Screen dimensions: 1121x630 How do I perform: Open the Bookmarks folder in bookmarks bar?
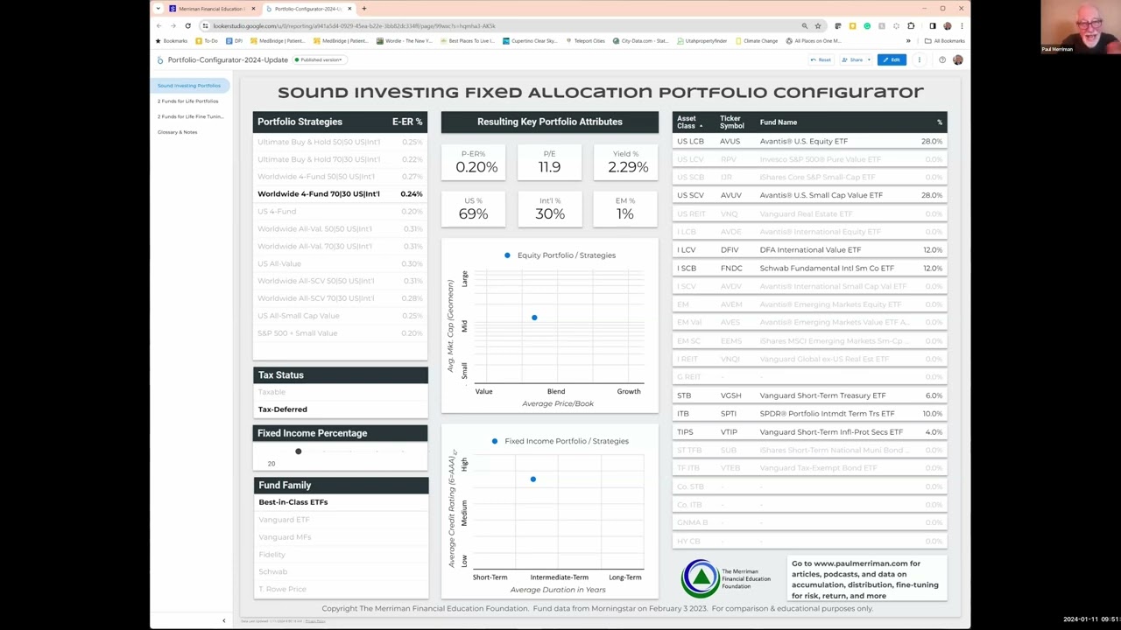coord(172,41)
